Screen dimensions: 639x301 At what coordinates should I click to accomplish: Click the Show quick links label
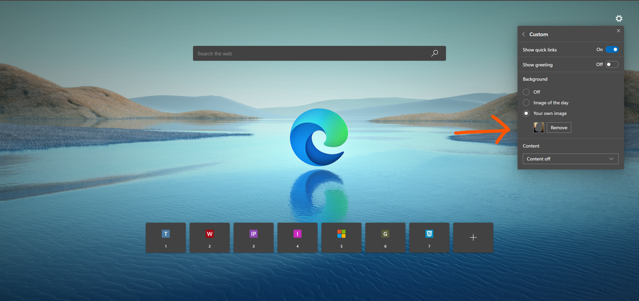point(540,50)
